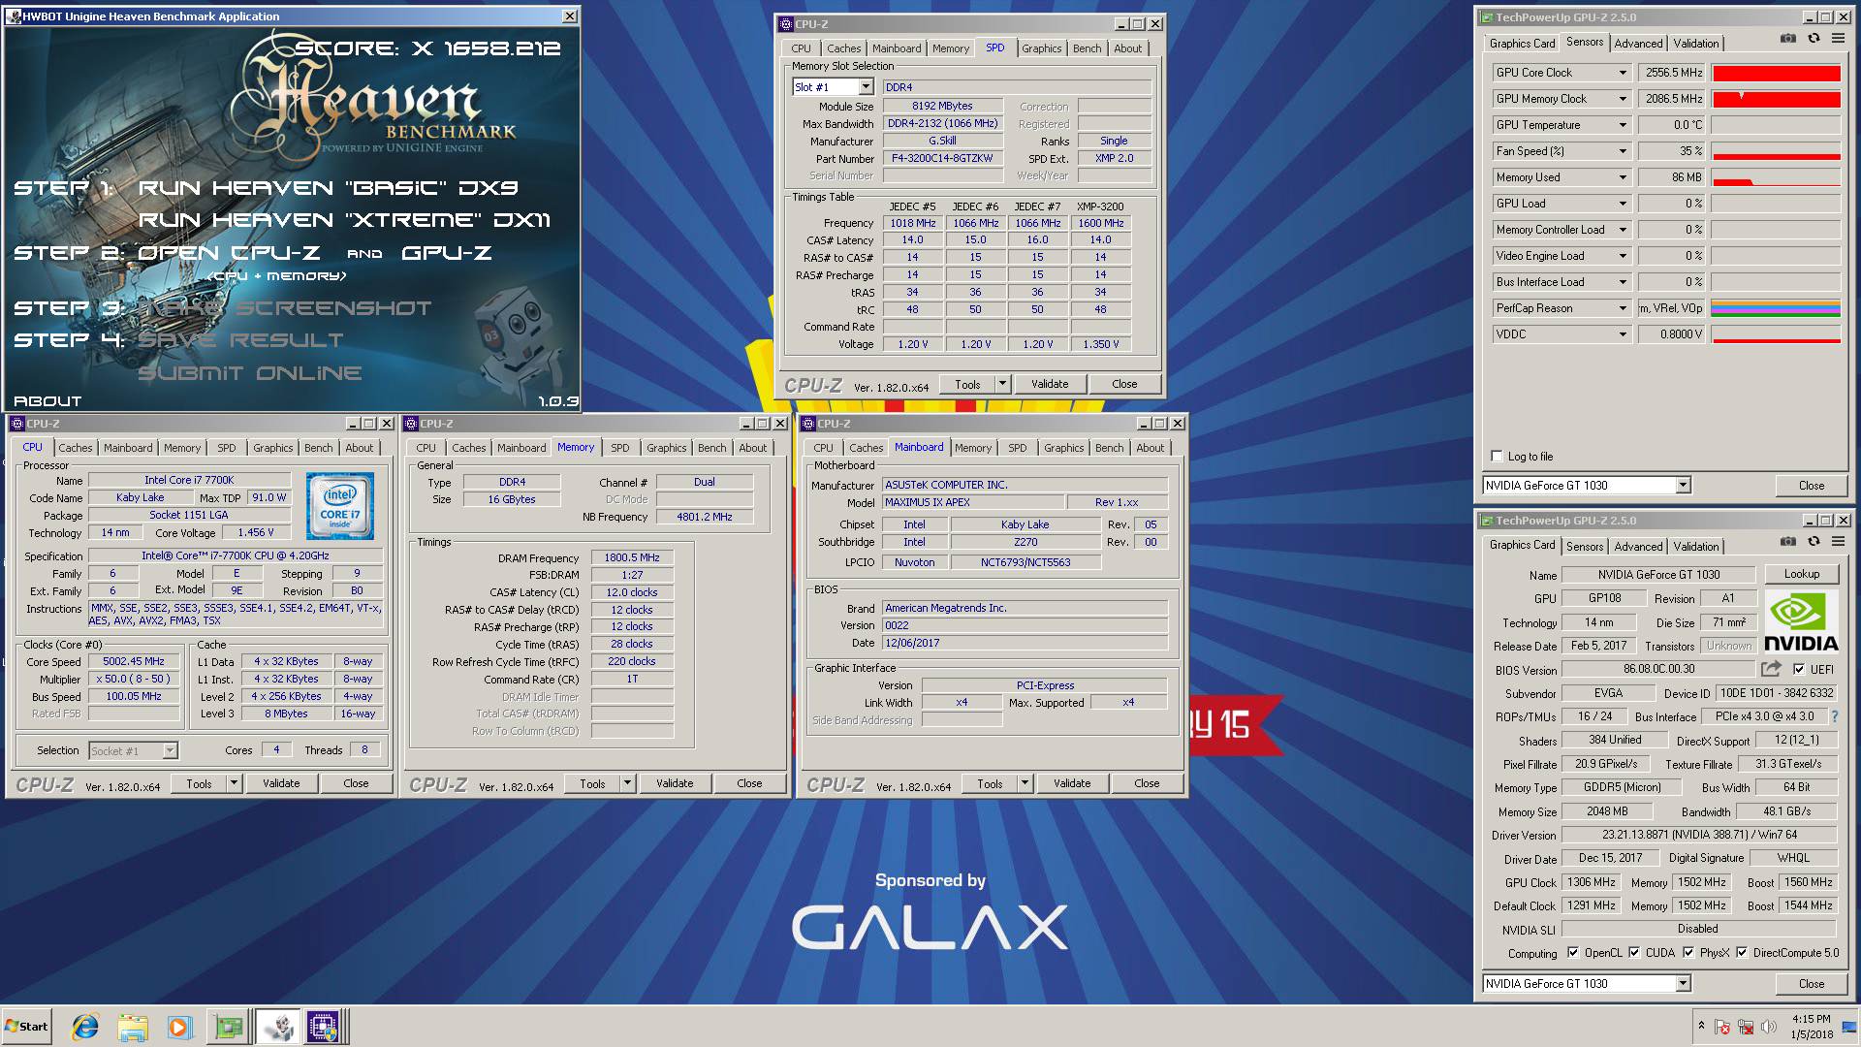This screenshot has width=1861, height=1047.
Task: Click the GPU Core Clock red graph bar
Action: [x=1776, y=73]
